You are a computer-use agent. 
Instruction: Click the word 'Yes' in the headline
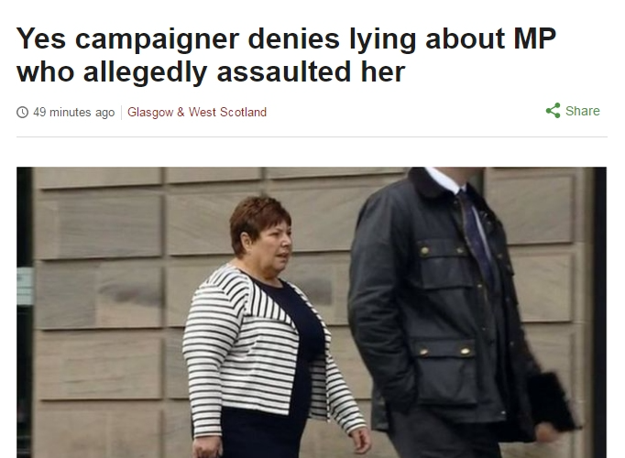pyautogui.click(x=41, y=38)
